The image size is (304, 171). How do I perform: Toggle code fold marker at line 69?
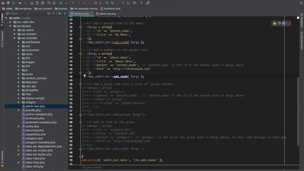point(80,156)
